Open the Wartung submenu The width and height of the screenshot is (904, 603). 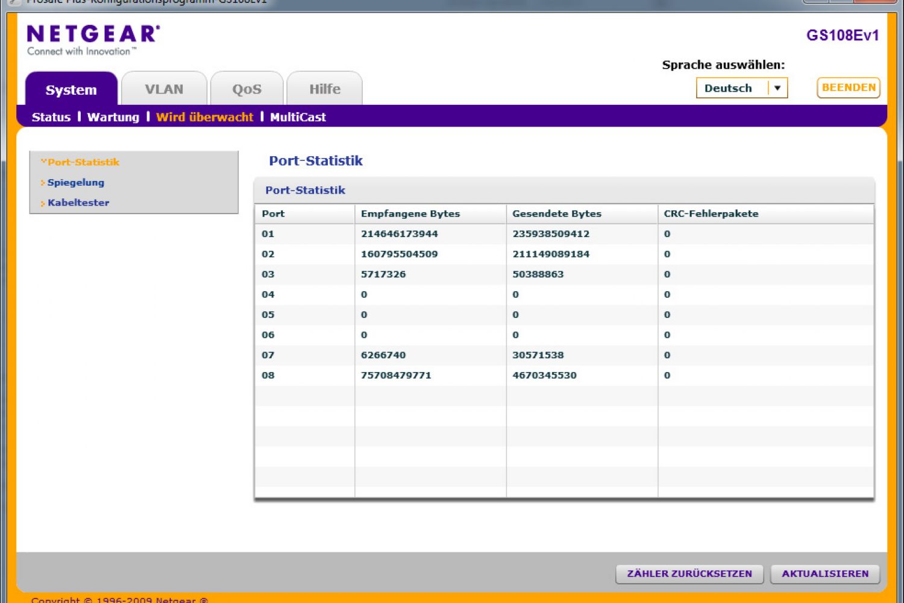pyautogui.click(x=113, y=117)
